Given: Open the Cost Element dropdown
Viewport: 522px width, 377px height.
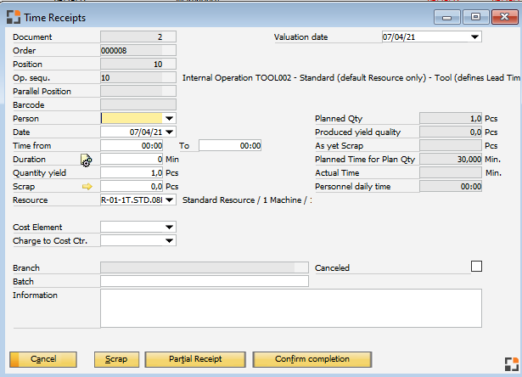Looking at the screenshot, I should [170, 228].
